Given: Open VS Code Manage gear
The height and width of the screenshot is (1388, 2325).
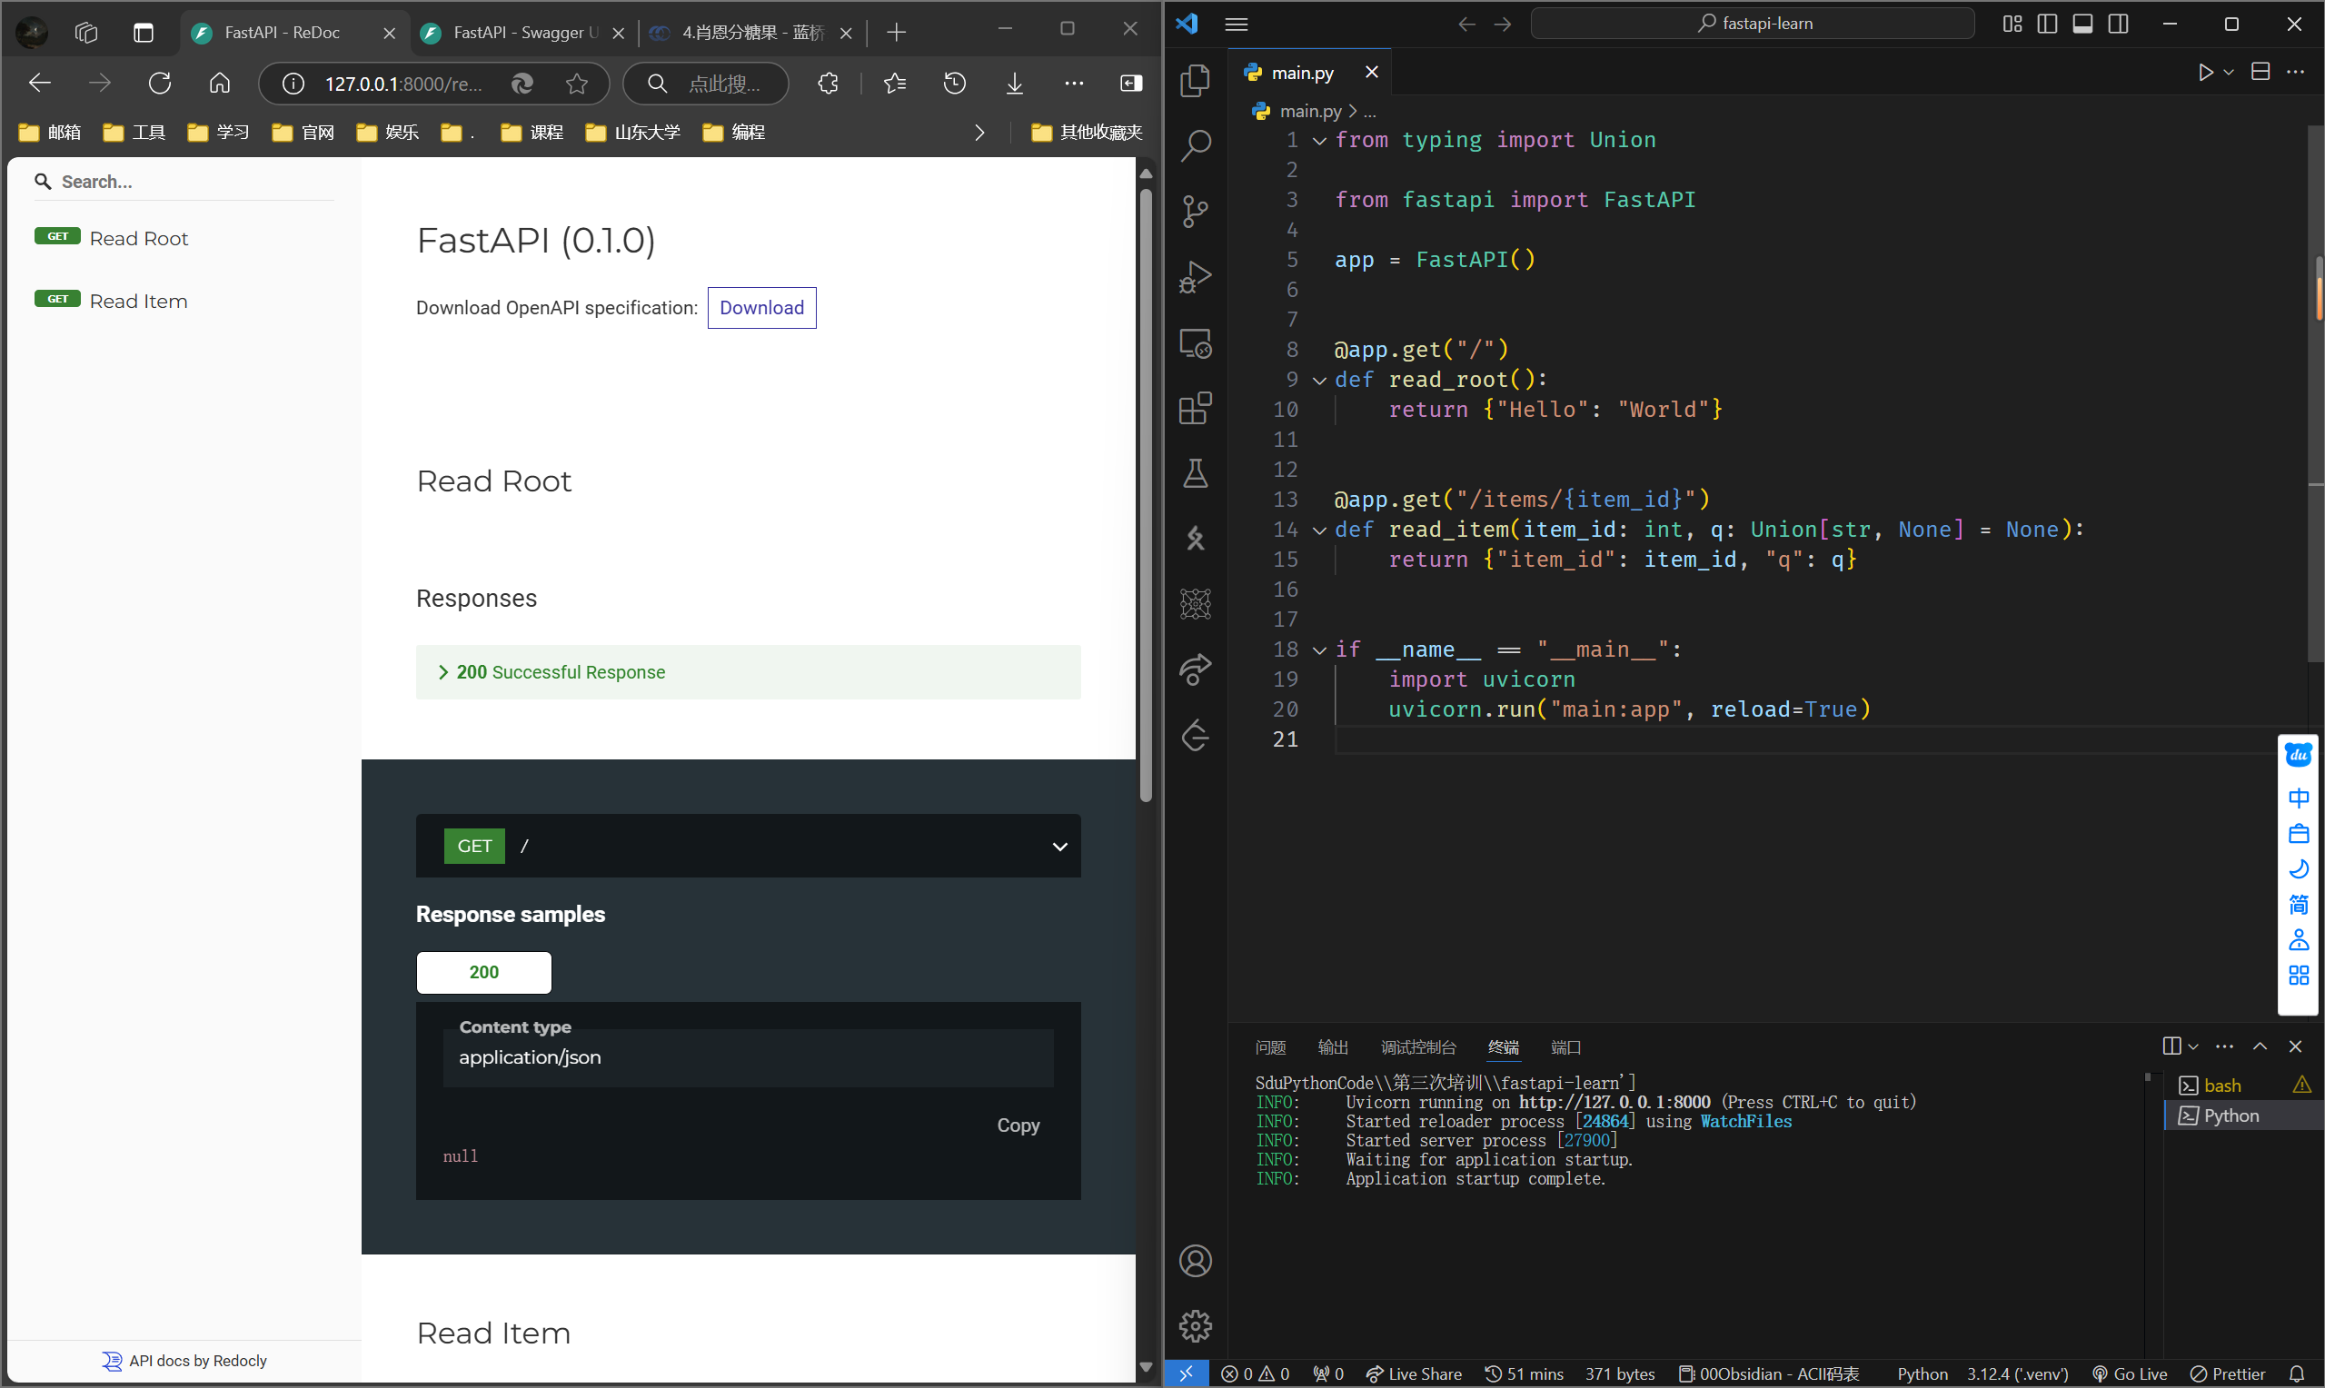Looking at the screenshot, I should [x=1196, y=1325].
